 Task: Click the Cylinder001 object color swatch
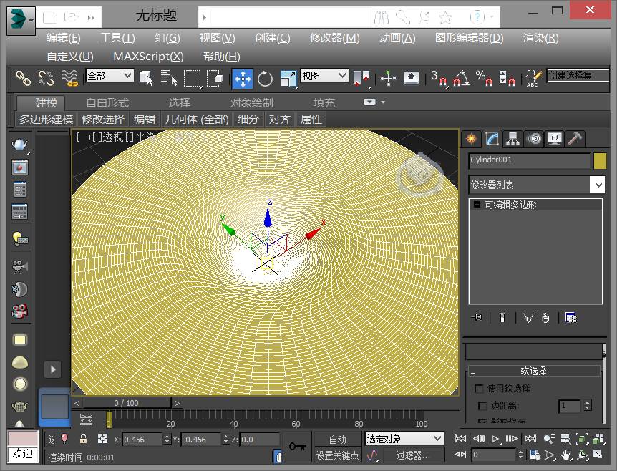(x=600, y=161)
